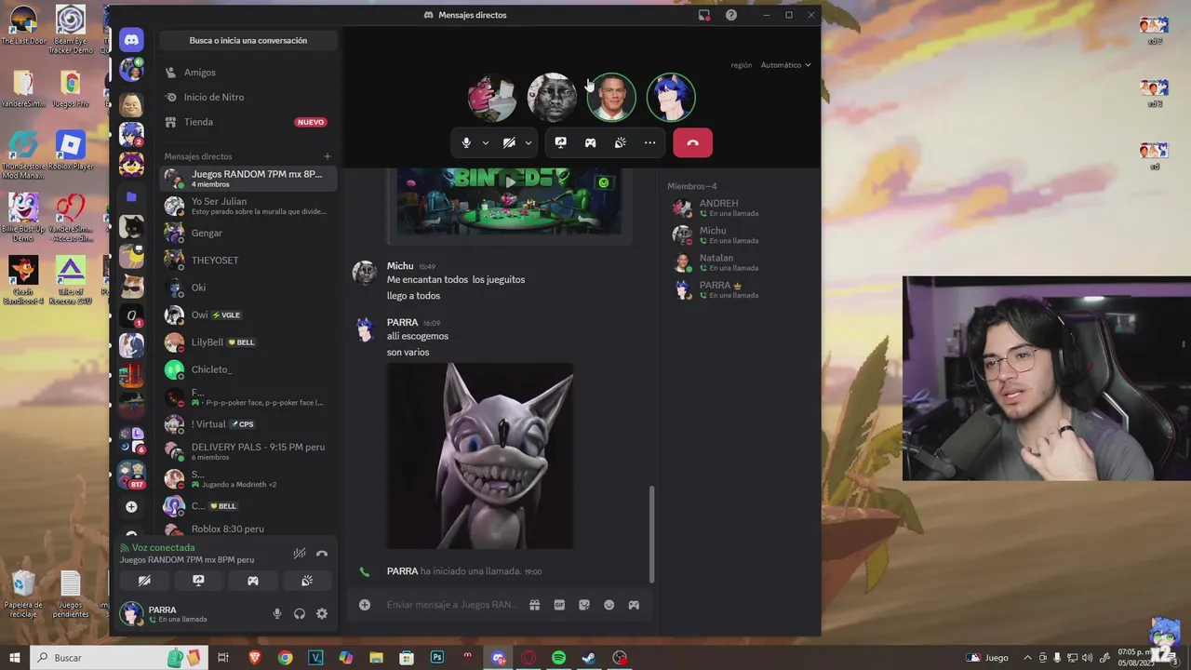Viewport: 1191px width, 670px height.
Task: Hang up the call with red button
Action: click(x=692, y=142)
